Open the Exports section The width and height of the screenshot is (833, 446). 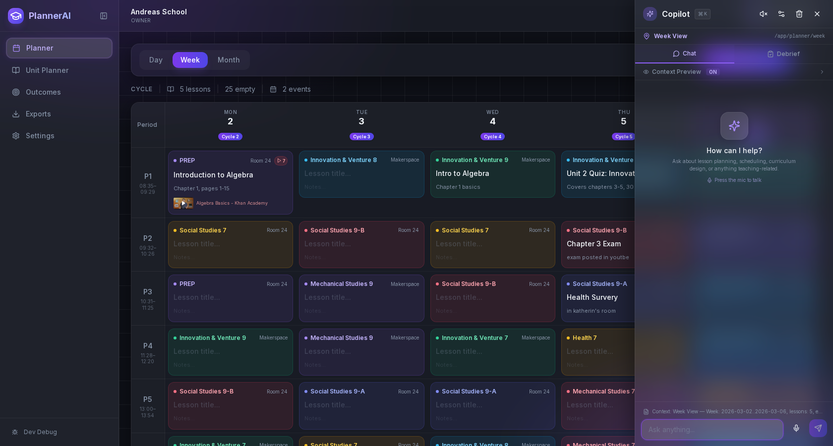pos(38,114)
